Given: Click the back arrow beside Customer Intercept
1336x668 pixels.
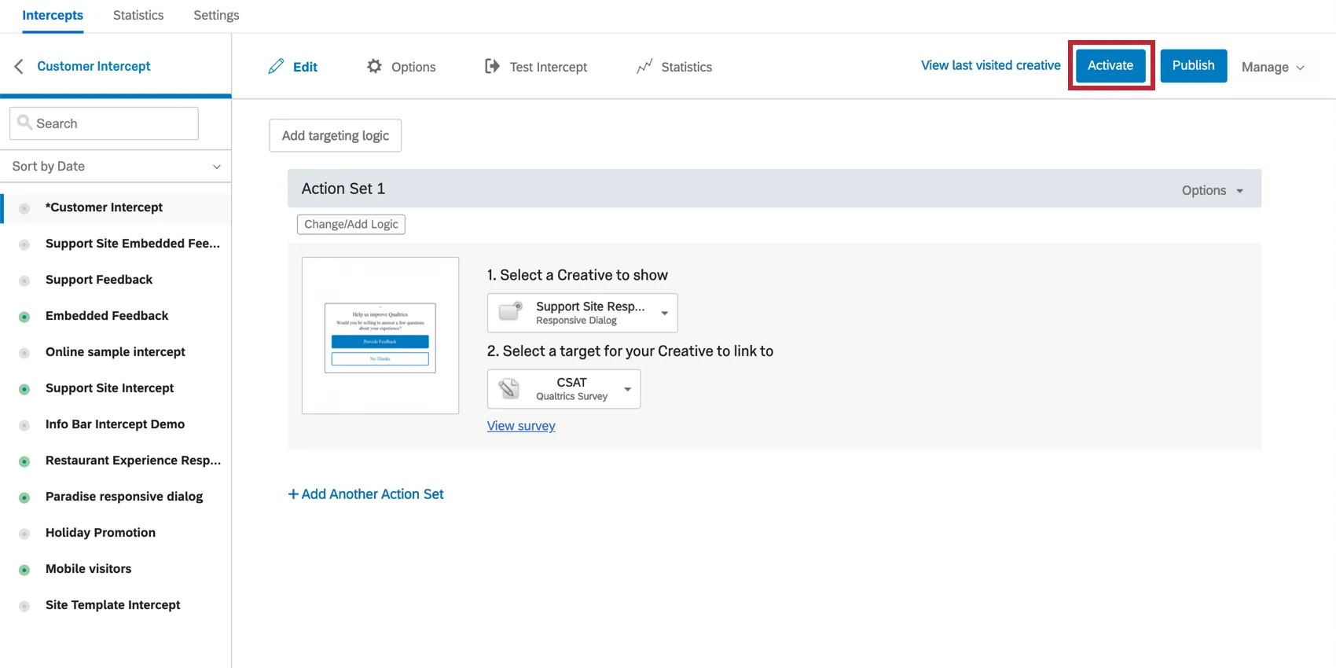Looking at the screenshot, I should pos(19,66).
